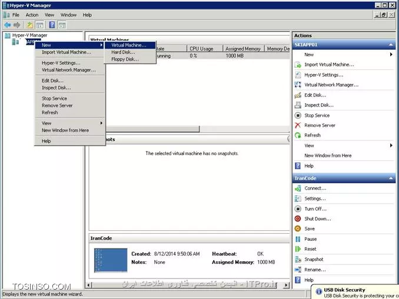This screenshot has width=399, height=299.
Task: Click Shut Down... in the Actions pane
Action: (318, 219)
